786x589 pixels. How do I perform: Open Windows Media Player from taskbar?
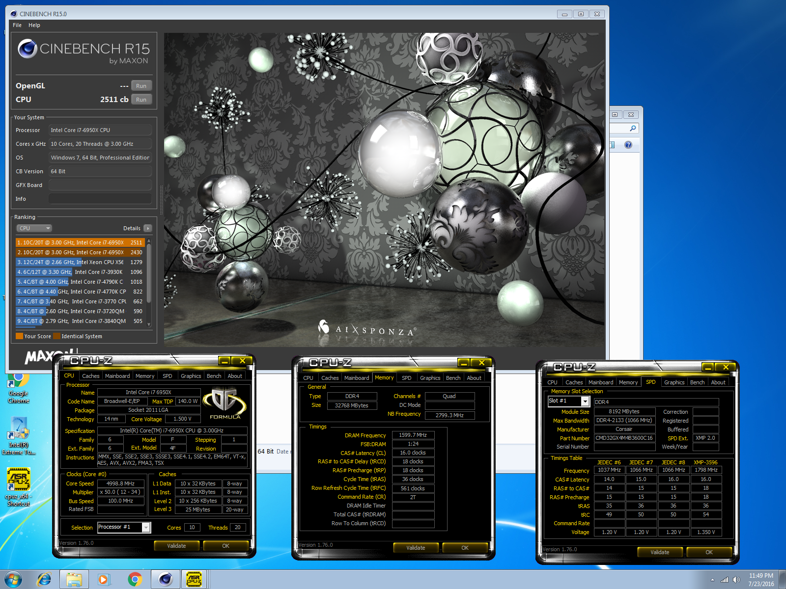tap(104, 580)
